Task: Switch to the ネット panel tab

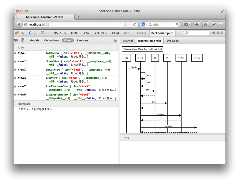Action: click(x=128, y=33)
